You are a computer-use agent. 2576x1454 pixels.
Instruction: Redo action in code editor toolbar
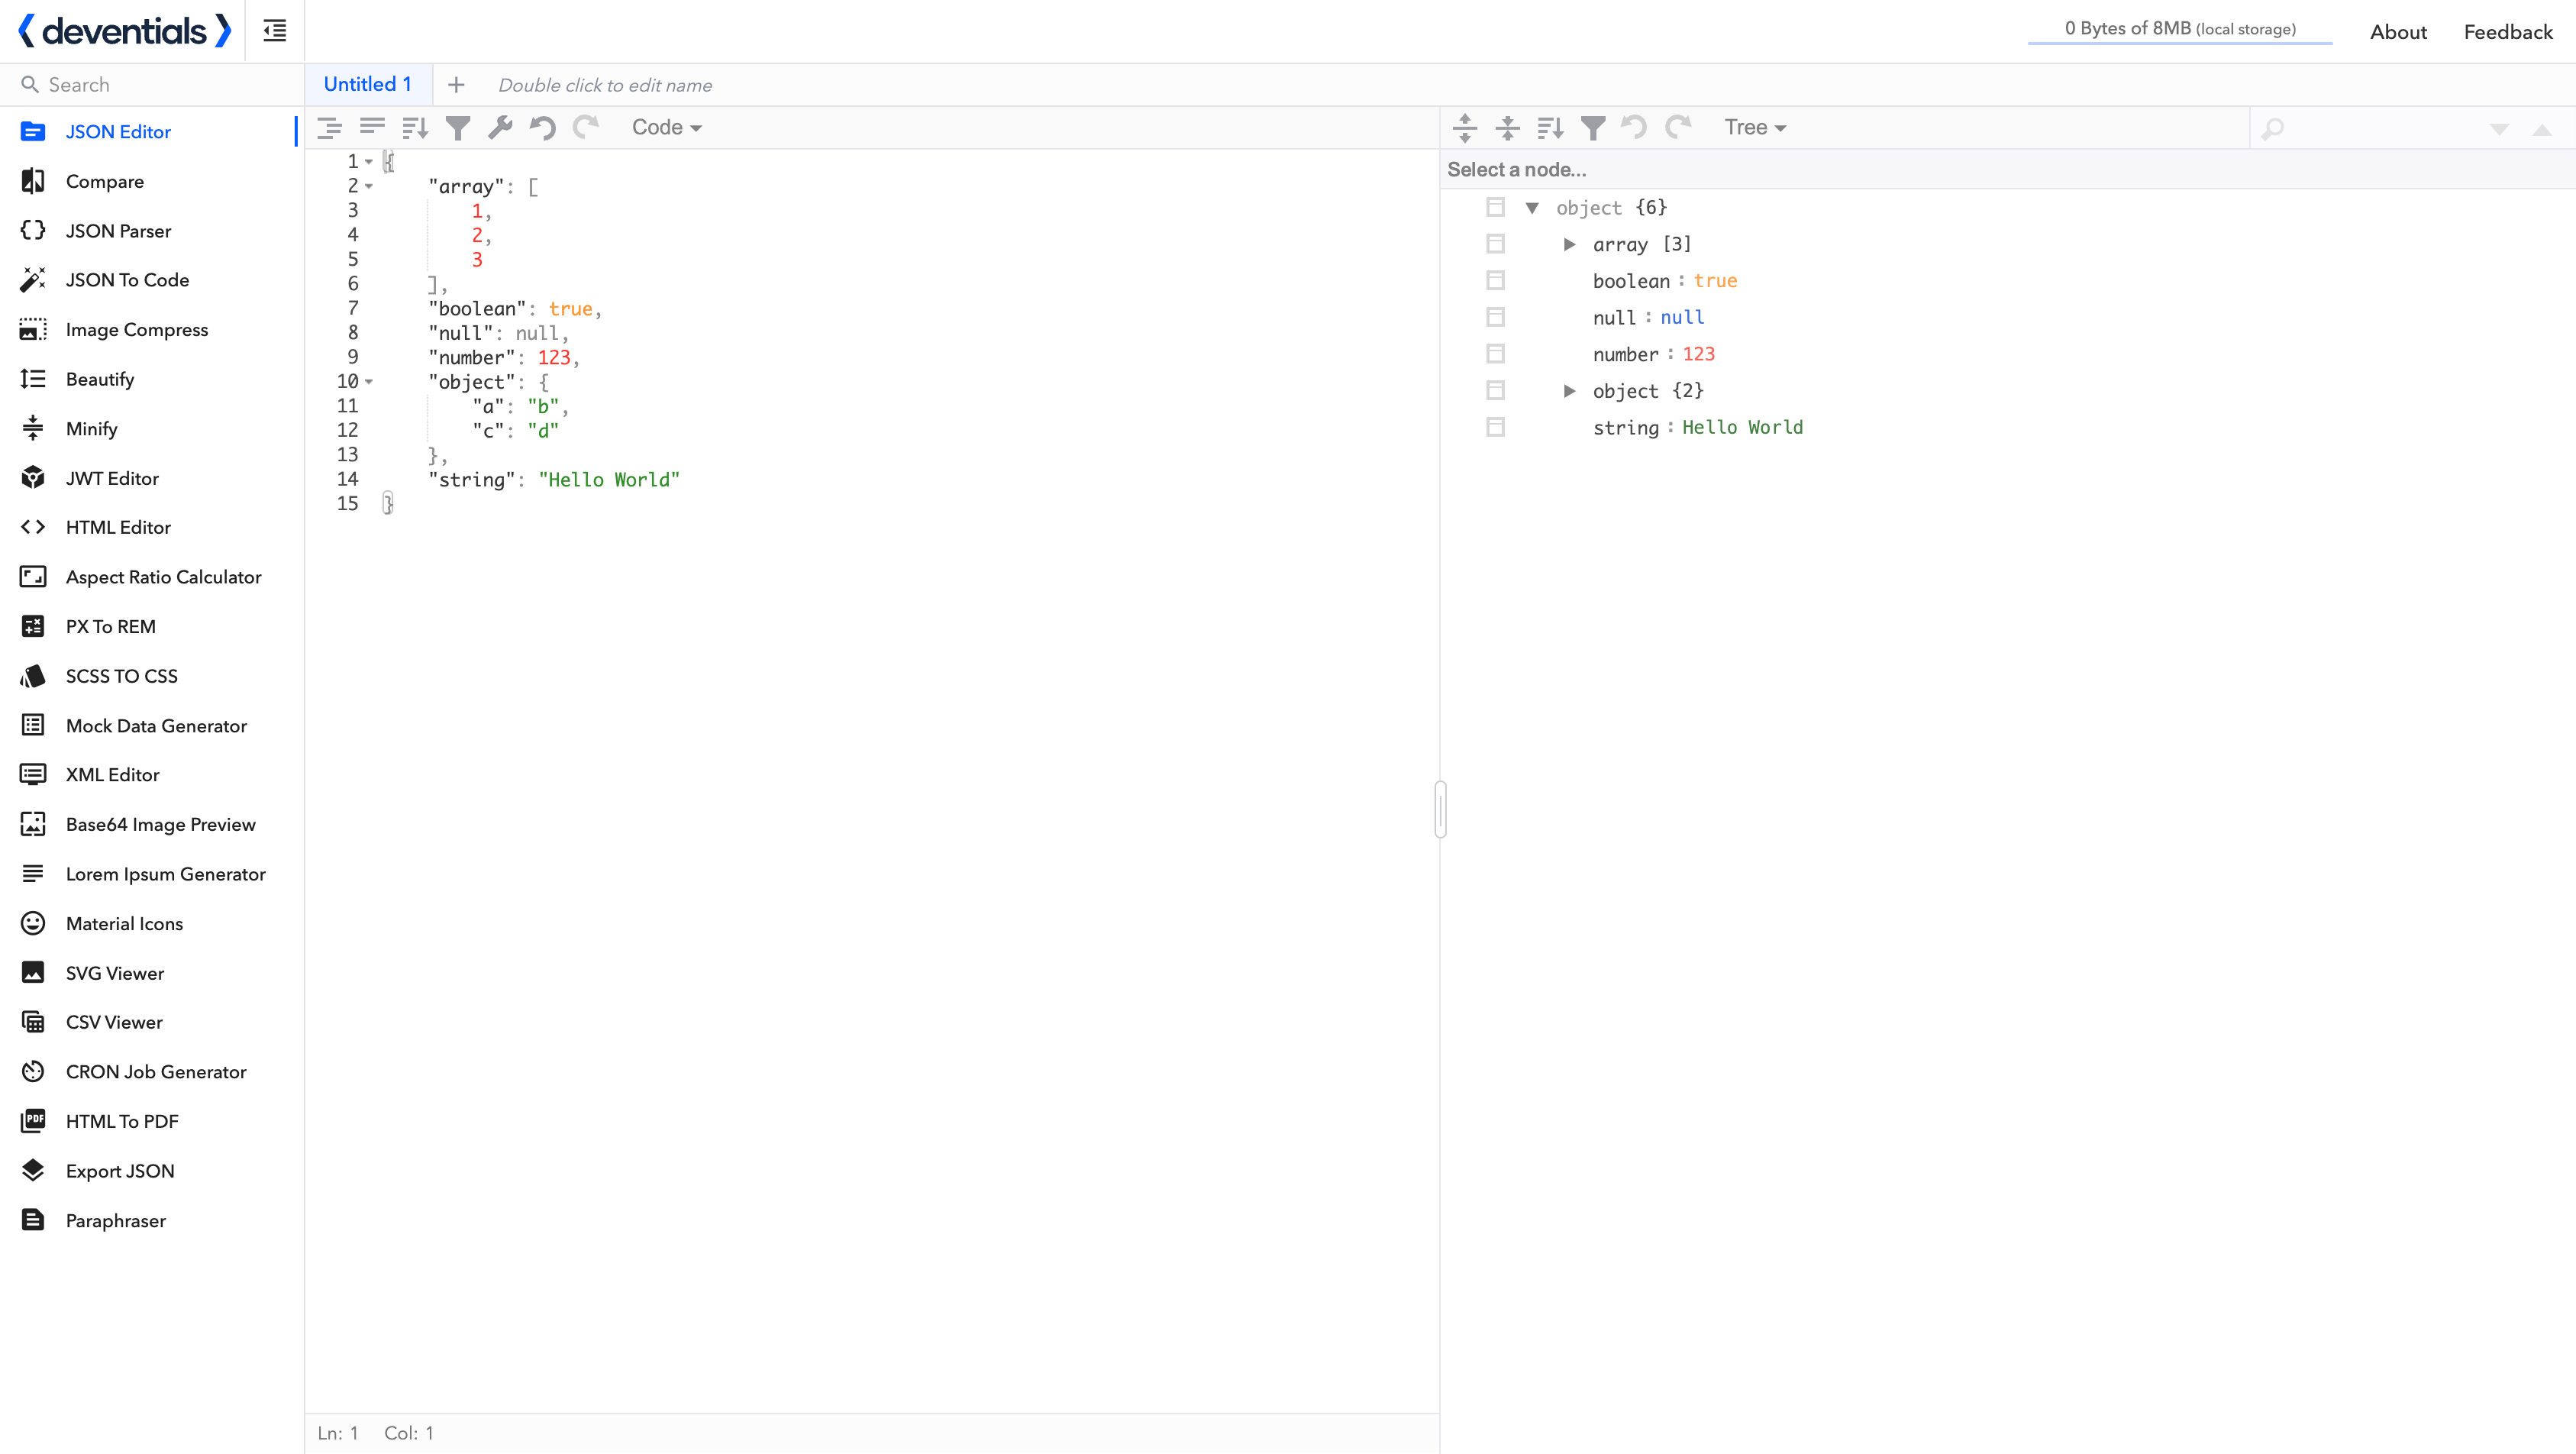point(586,127)
